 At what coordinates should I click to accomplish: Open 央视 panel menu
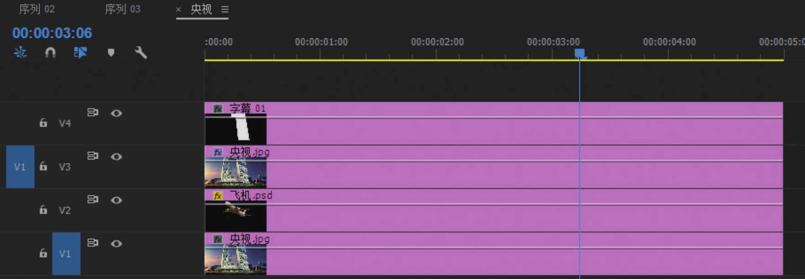tap(225, 9)
